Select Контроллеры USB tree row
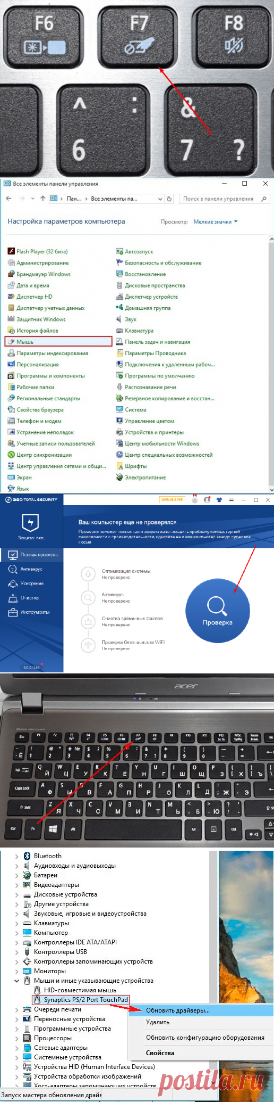This screenshot has height=1102, width=274. coord(61,952)
